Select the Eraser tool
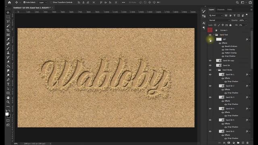The height and width of the screenshot is (145, 258). [x=8, y=62]
